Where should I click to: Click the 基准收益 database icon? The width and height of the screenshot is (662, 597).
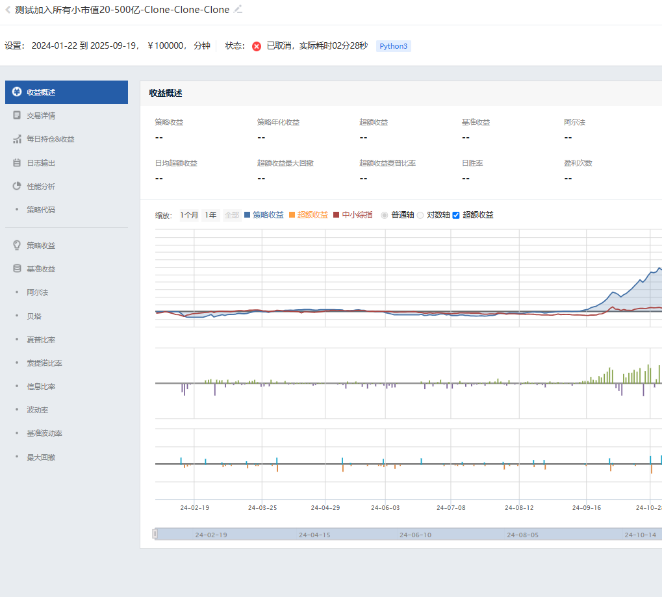(17, 269)
